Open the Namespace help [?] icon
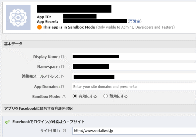This screenshot has width=196, height=137. pyautogui.click(x=63, y=67)
